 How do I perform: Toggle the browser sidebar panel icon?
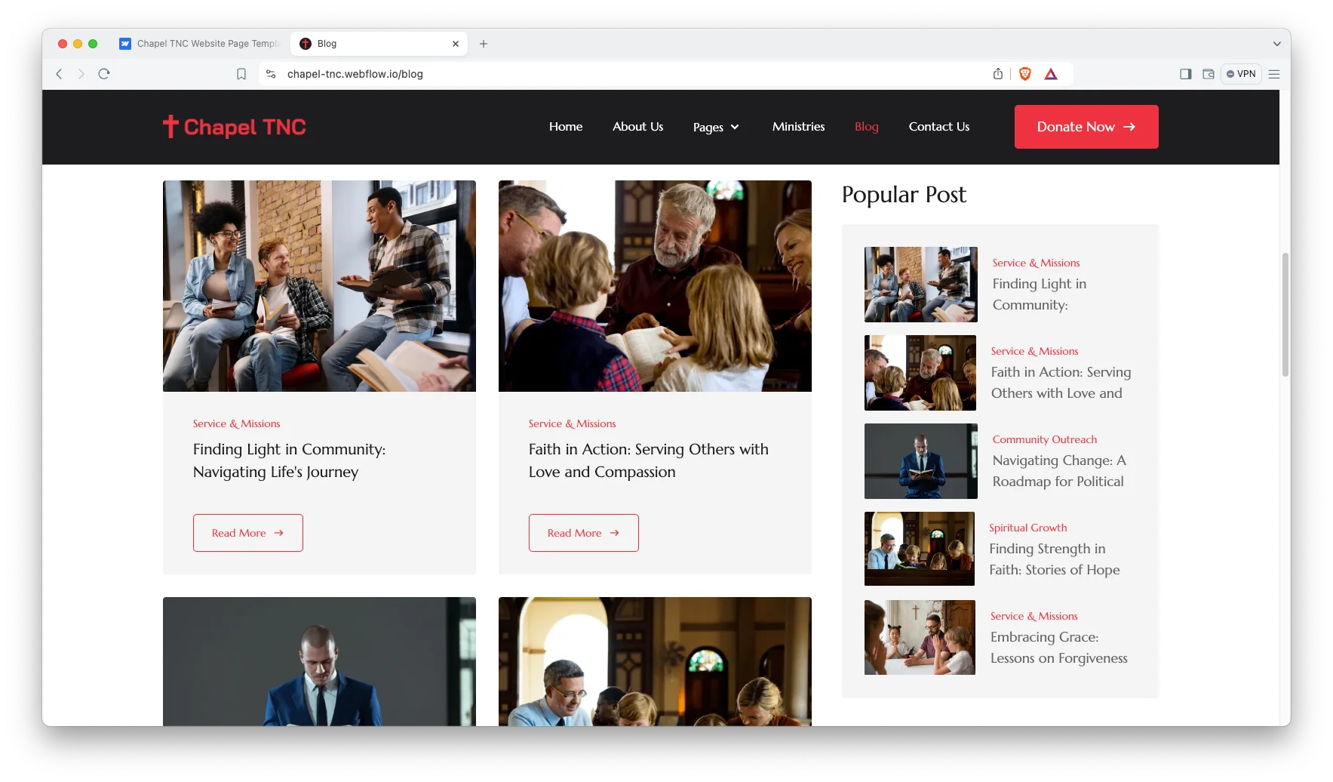tap(1186, 74)
